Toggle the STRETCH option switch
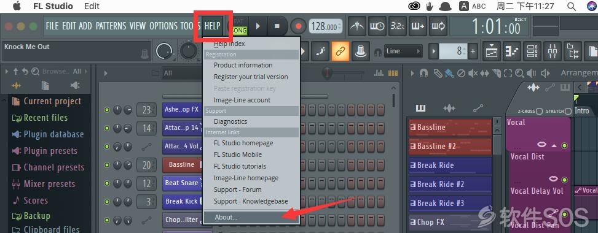The width and height of the screenshot is (598, 233). tap(568, 111)
